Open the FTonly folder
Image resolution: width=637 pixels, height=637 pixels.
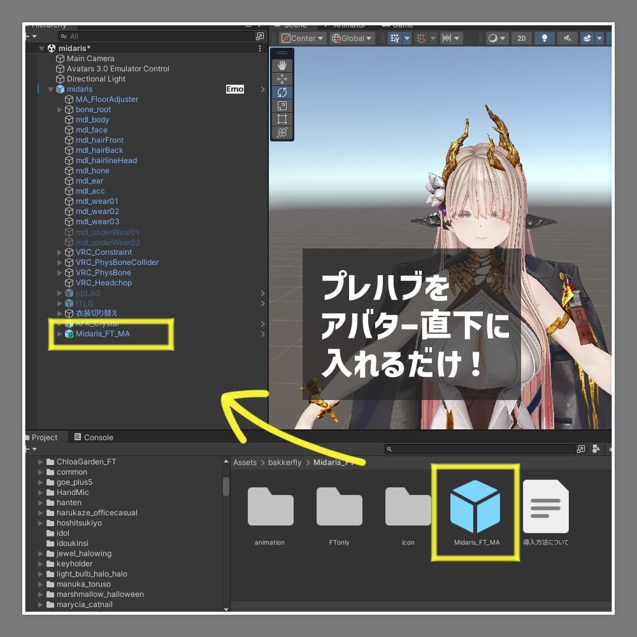tap(340, 517)
